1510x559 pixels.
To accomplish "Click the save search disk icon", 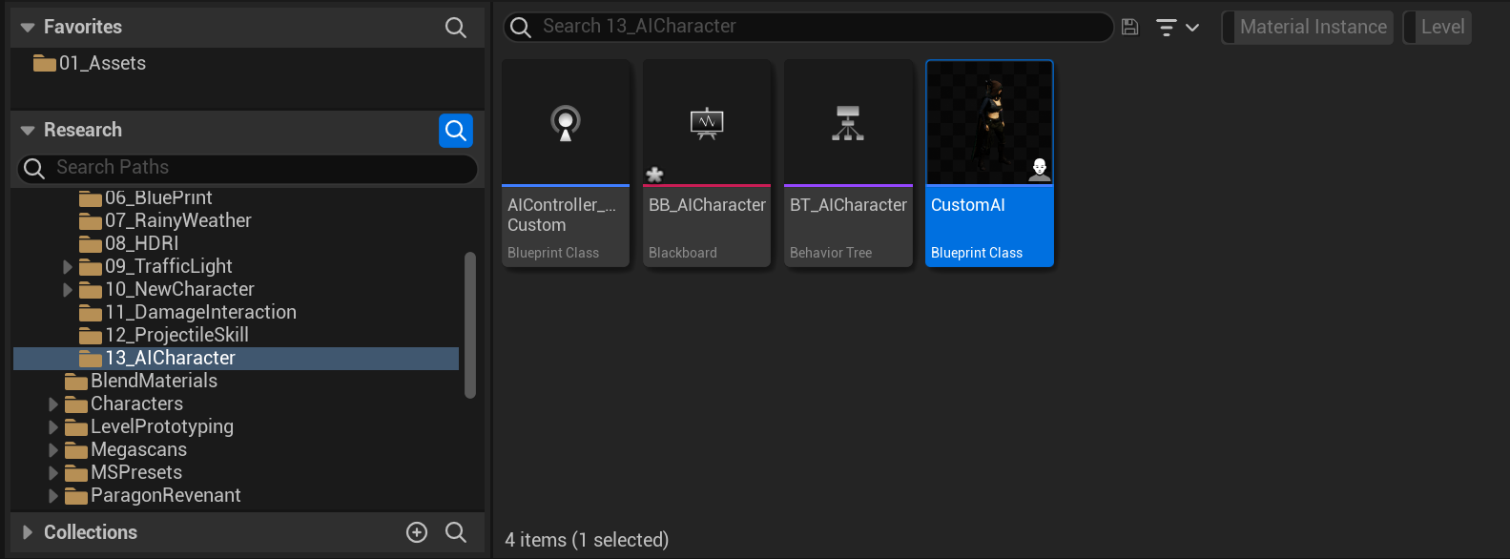I will coord(1130,27).
